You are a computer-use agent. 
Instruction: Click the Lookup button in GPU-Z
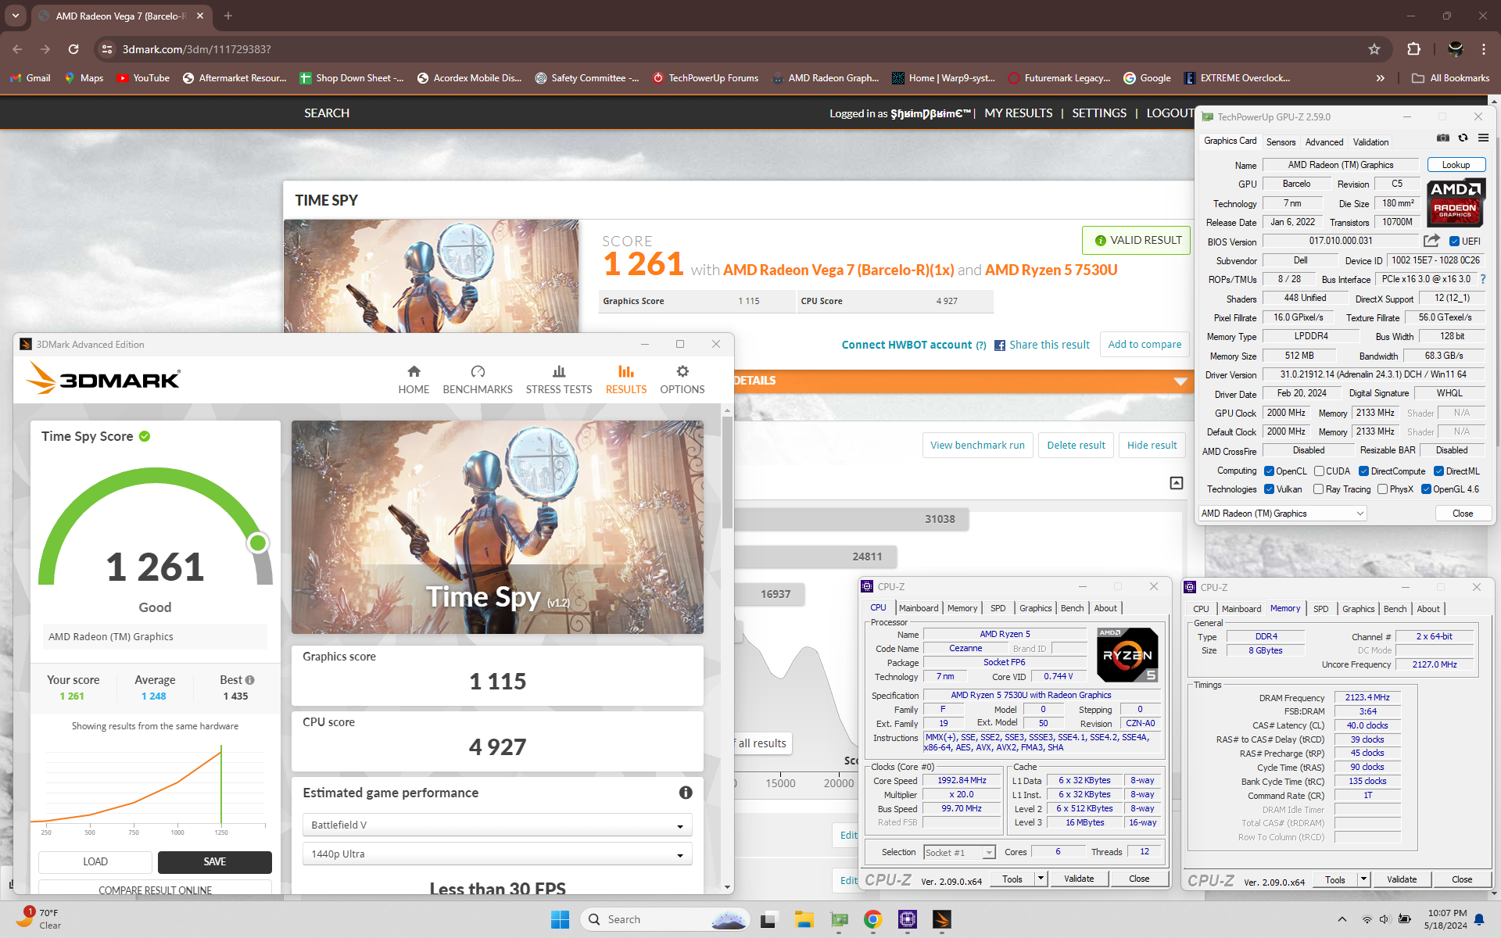coord(1456,165)
